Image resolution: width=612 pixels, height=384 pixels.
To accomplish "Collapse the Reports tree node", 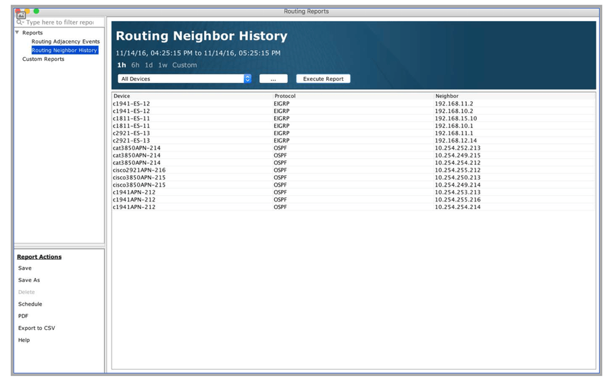I will (x=17, y=32).
